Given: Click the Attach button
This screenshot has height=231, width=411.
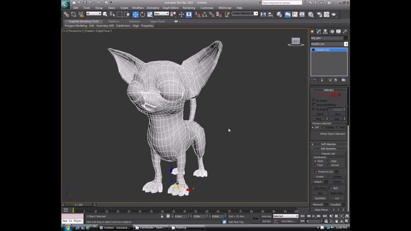Looking at the screenshot, I should click(x=318, y=182).
